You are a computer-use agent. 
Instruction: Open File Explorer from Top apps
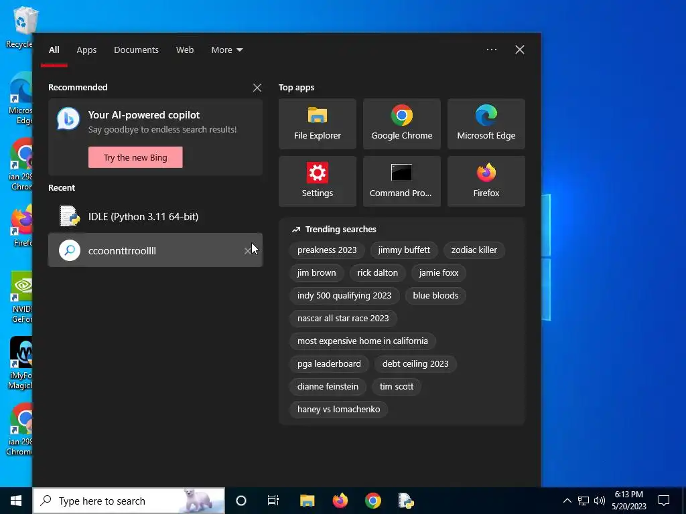pyautogui.click(x=317, y=124)
